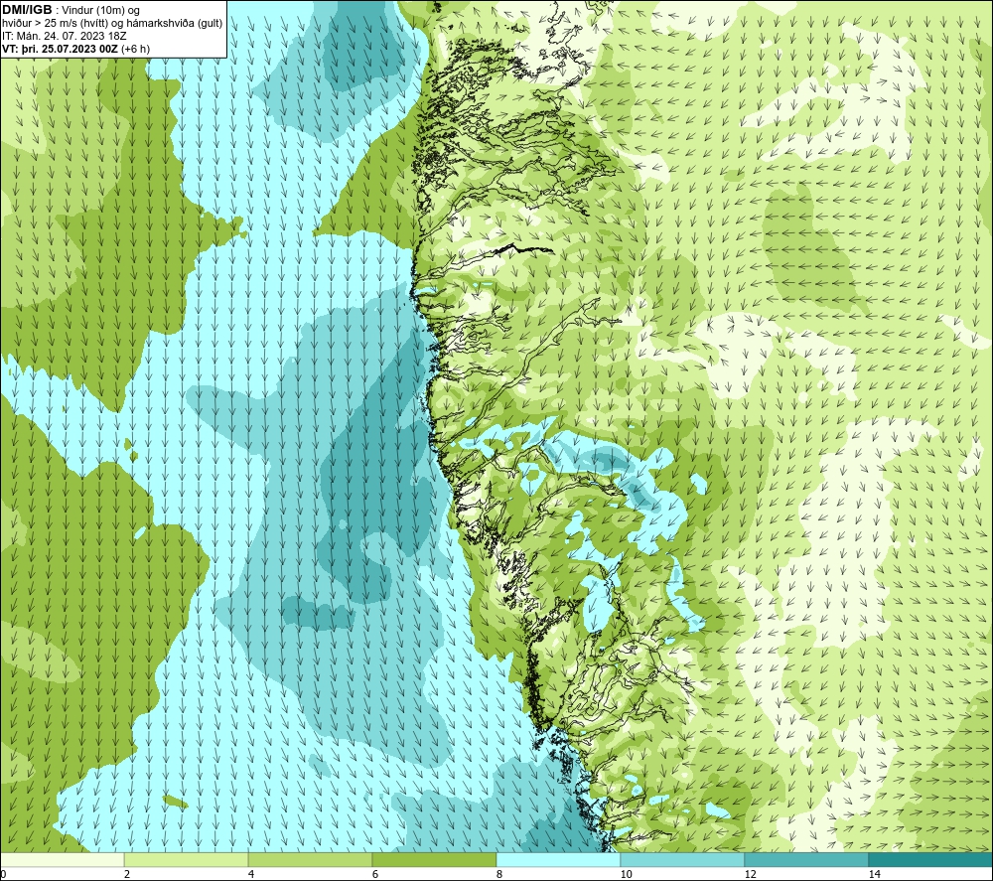The image size is (993, 881).
Task: Select the 12–14 m/s teal swatch
Action: click(806, 859)
